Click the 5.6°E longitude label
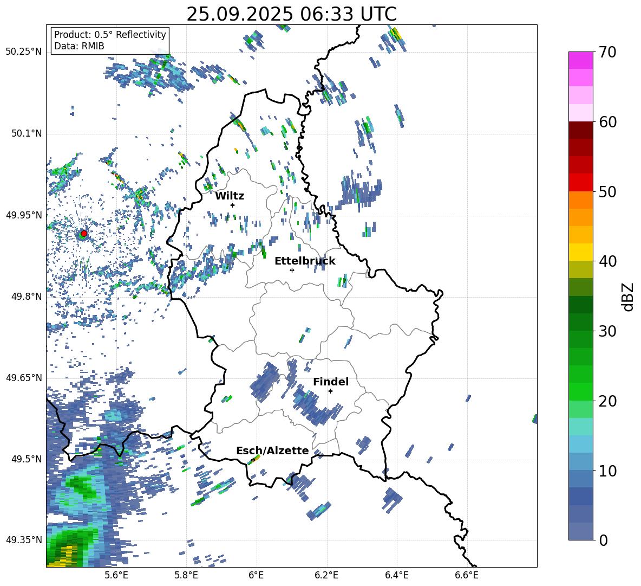The image size is (641, 586). pyautogui.click(x=116, y=575)
